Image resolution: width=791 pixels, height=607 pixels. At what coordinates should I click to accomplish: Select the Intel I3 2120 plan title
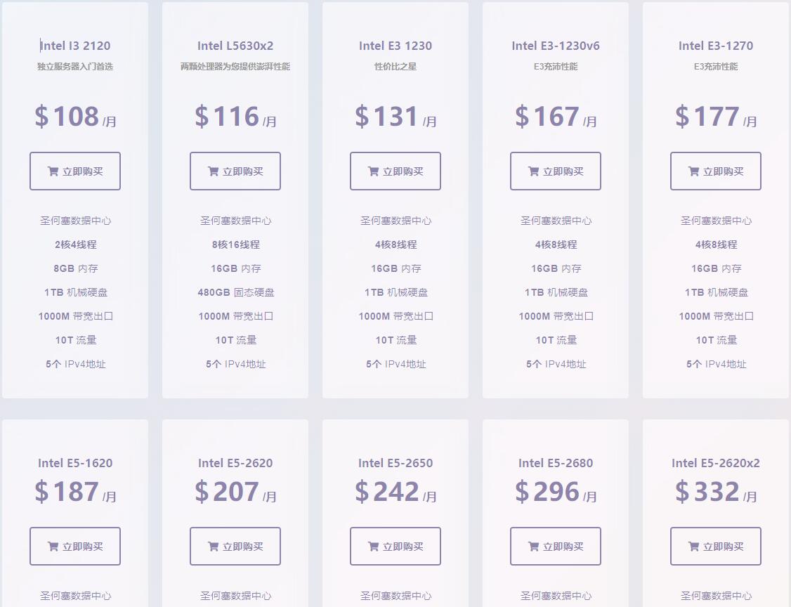coord(75,46)
